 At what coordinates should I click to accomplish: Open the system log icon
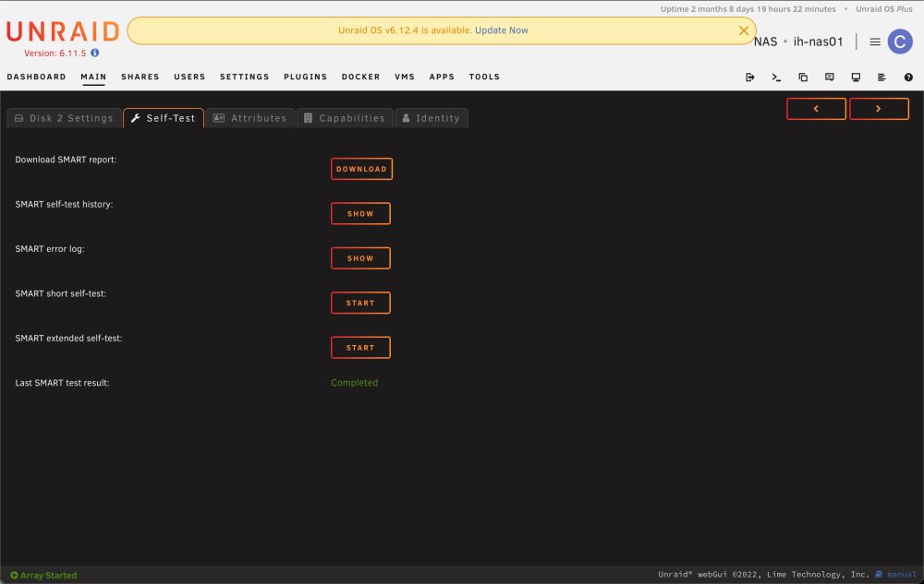(881, 77)
